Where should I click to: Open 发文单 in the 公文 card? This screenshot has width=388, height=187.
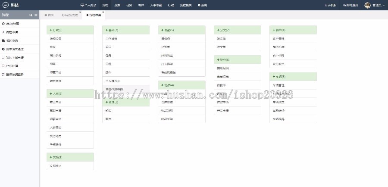(237, 39)
